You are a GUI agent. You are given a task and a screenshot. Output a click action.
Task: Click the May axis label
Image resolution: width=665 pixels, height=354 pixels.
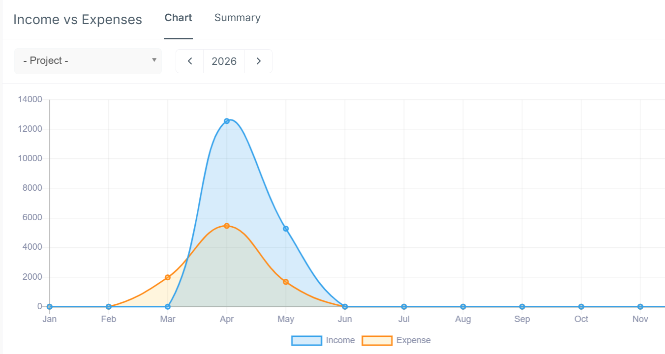(286, 320)
